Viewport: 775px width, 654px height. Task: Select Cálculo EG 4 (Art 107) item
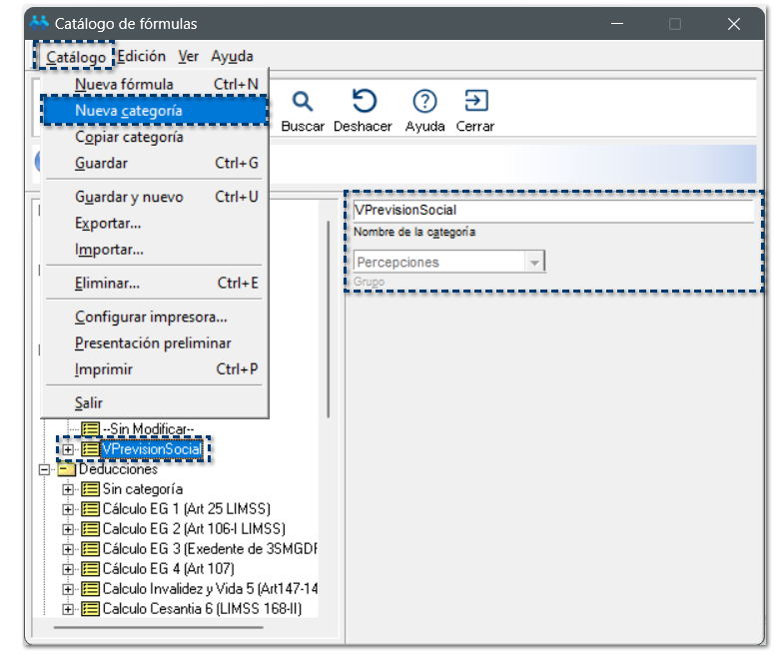coord(168,569)
